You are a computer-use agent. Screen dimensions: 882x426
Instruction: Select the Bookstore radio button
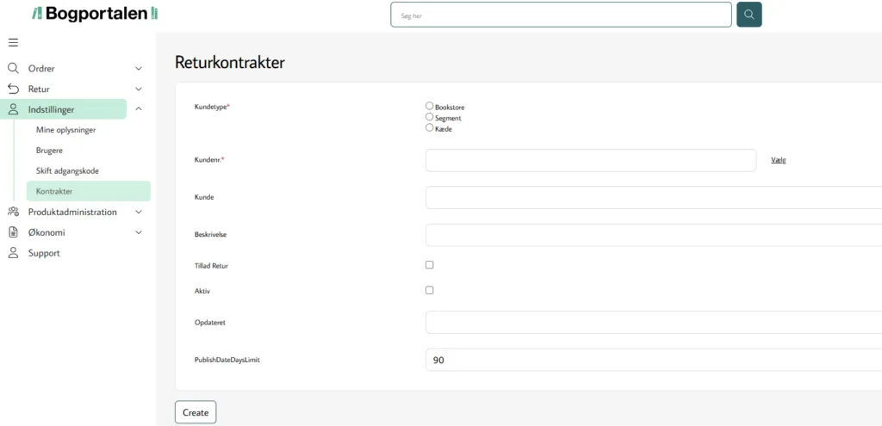tap(430, 106)
